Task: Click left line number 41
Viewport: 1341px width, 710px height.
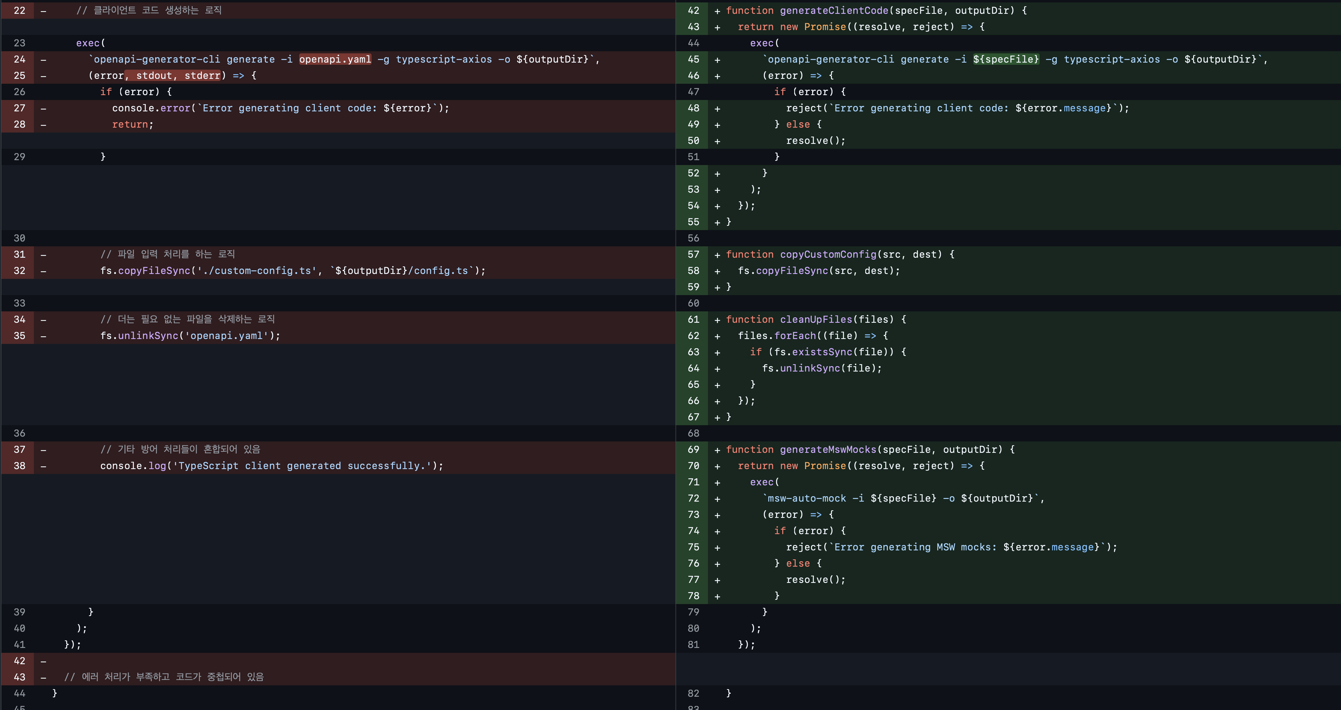Action: (19, 644)
